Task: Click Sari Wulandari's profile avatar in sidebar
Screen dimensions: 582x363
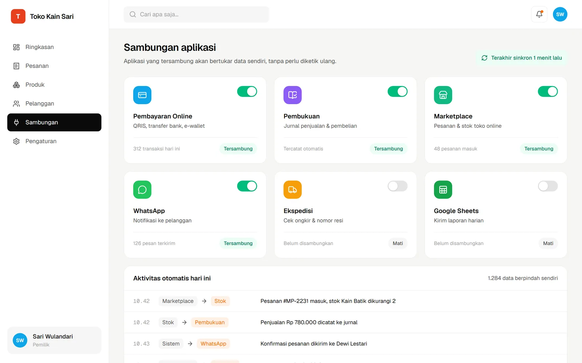Action: coord(20,340)
